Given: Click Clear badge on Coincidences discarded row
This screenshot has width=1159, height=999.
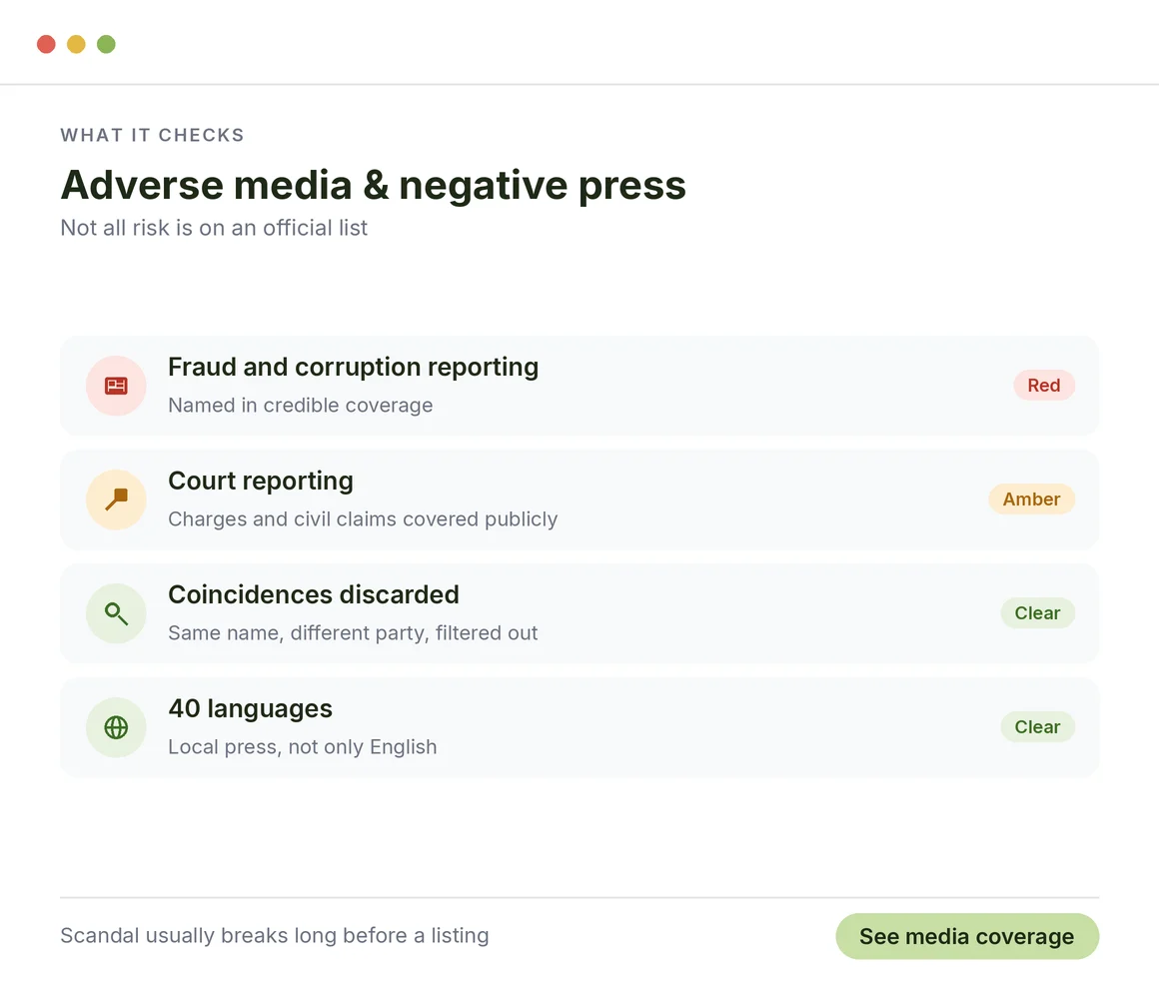Looking at the screenshot, I should click(x=1037, y=612).
